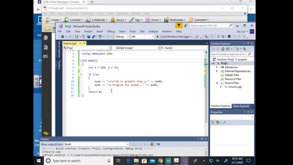Start Local Windows Debugger
This screenshot has height=165, width=293.
pyautogui.click(x=173, y=37)
